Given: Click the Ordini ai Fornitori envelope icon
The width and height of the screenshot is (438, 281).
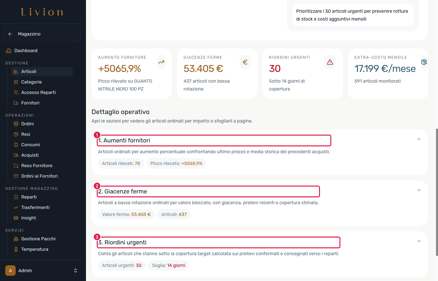Looking at the screenshot, I should [16, 176].
